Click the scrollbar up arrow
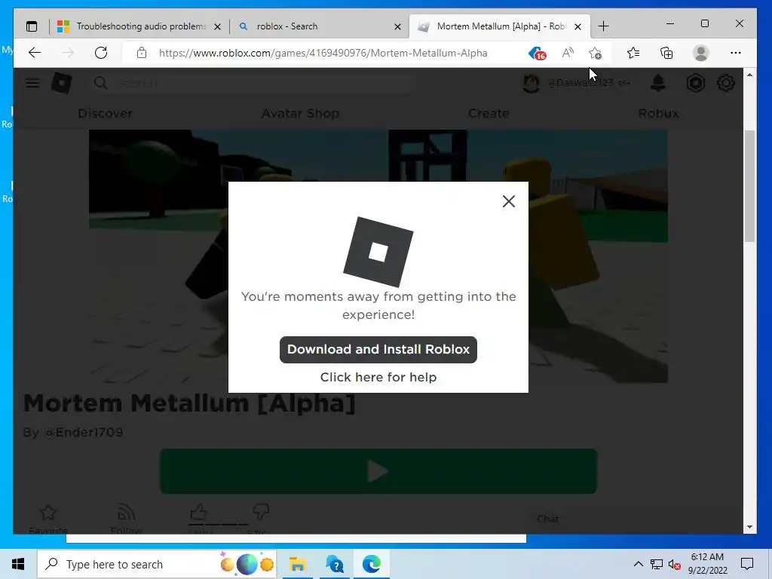772x579 pixels. click(749, 75)
